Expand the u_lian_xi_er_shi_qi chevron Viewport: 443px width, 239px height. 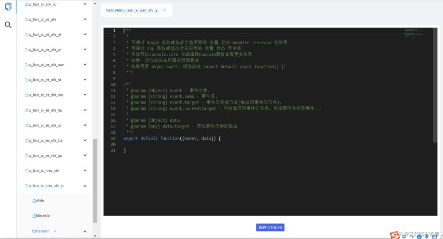tap(85, 125)
